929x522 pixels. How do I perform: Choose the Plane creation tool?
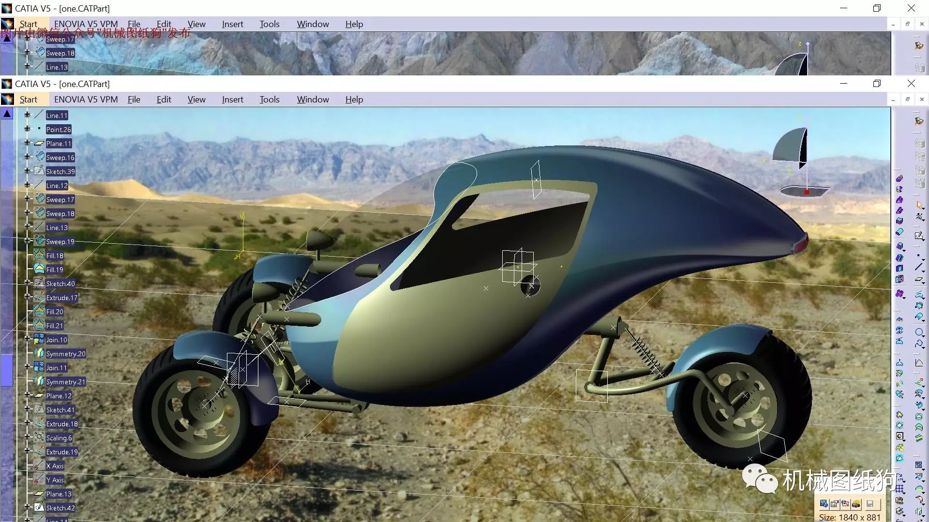tap(919, 279)
